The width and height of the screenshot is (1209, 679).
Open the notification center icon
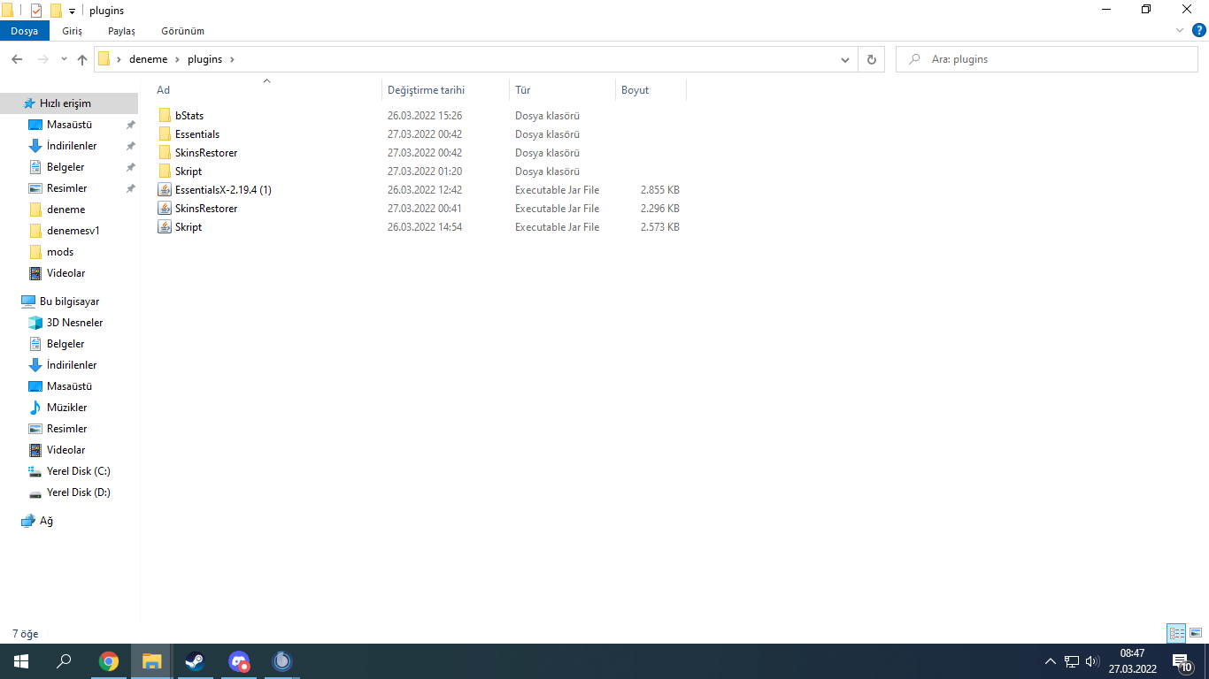pos(1182,662)
